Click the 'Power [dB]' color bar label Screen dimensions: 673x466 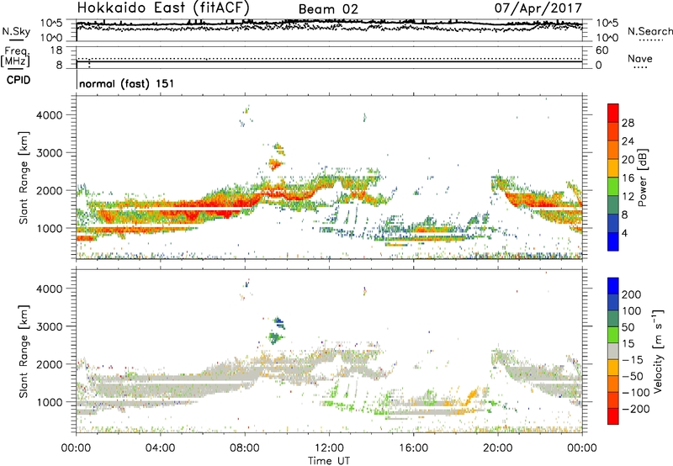tap(642, 177)
